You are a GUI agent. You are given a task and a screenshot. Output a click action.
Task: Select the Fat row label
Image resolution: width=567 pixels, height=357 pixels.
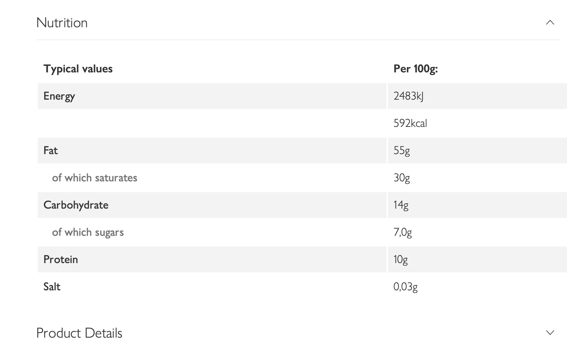point(51,151)
